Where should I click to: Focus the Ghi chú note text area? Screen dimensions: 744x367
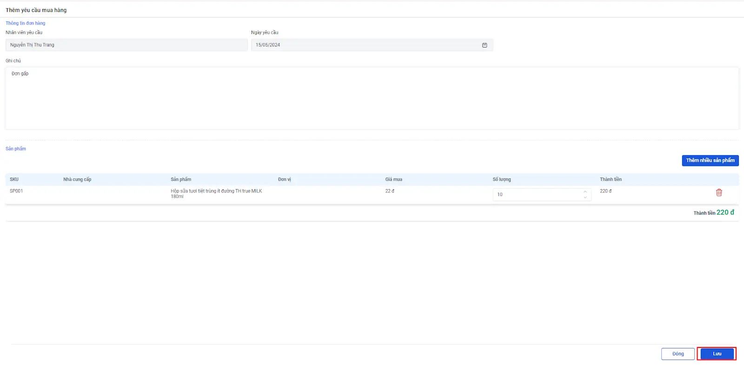pos(372,98)
